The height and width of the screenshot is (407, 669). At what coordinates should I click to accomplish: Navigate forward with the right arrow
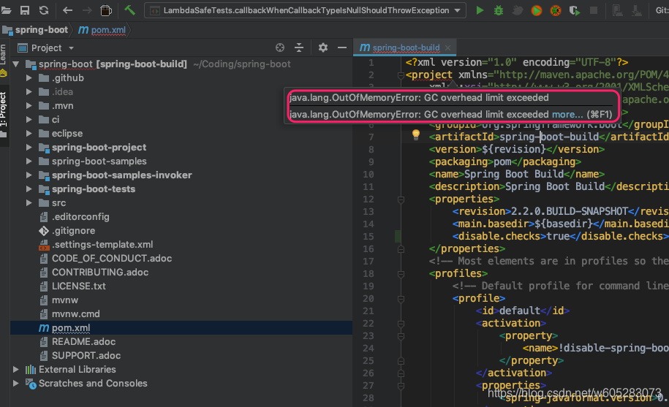pyautogui.click(x=86, y=10)
